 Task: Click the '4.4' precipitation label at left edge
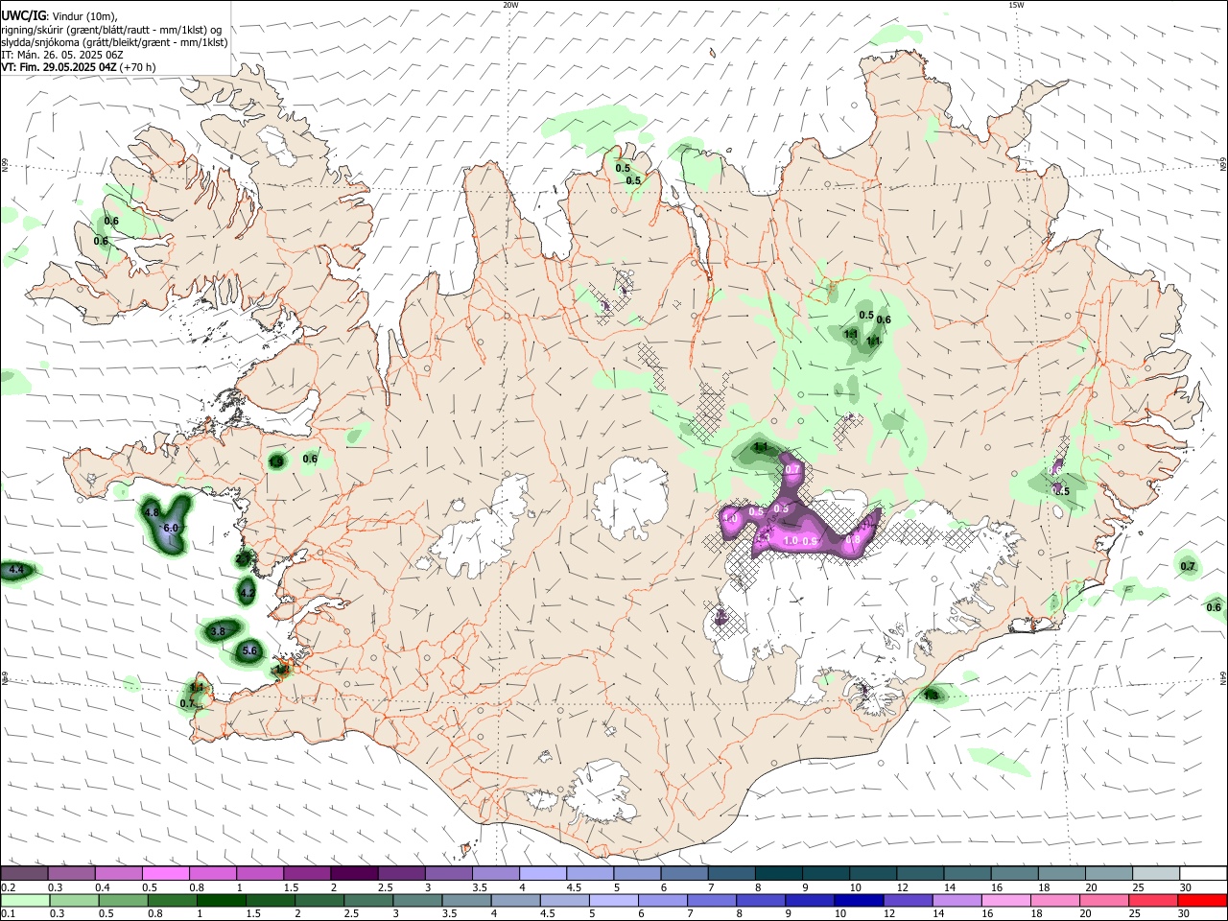pyautogui.click(x=15, y=570)
